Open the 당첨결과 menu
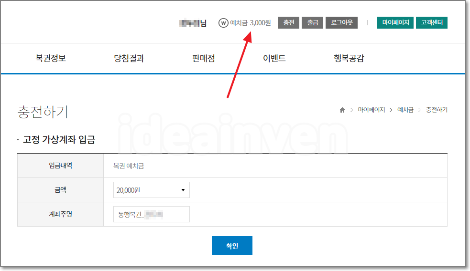Image resolution: width=470 pixels, height=271 pixels. pos(129,58)
